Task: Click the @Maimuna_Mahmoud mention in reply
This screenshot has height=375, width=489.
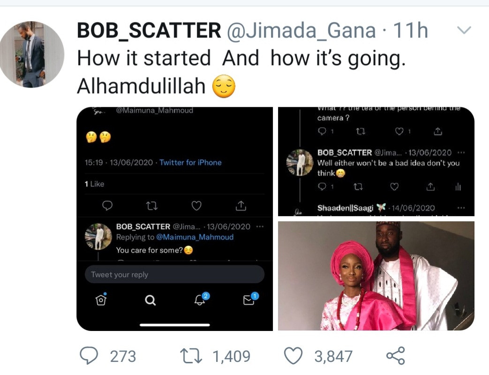Action: (x=195, y=237)
